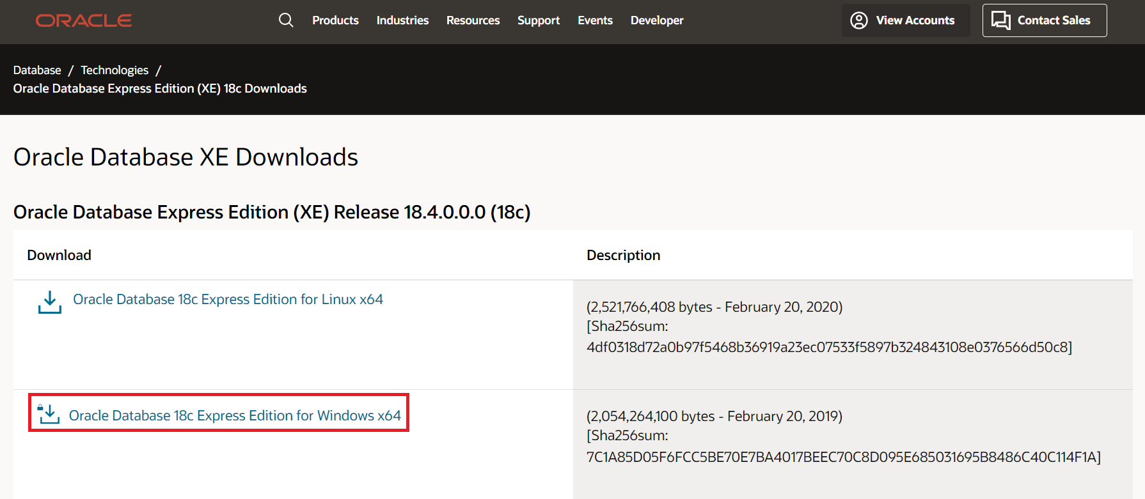Click the Linux Sha256sum hash starting 4df0318d
The image size is (1145, 499).
tap(829, 347)
